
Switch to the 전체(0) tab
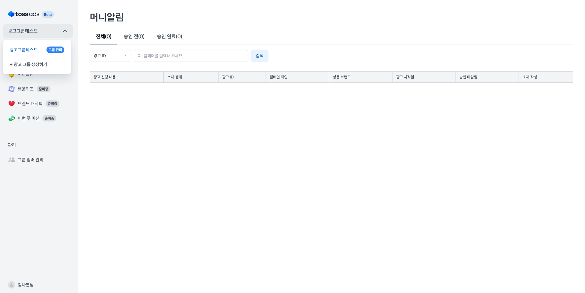[104, 36]
